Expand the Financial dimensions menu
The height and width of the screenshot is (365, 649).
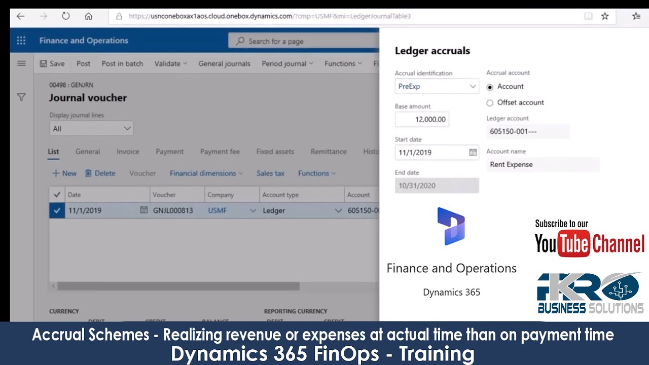click(206, 173)
